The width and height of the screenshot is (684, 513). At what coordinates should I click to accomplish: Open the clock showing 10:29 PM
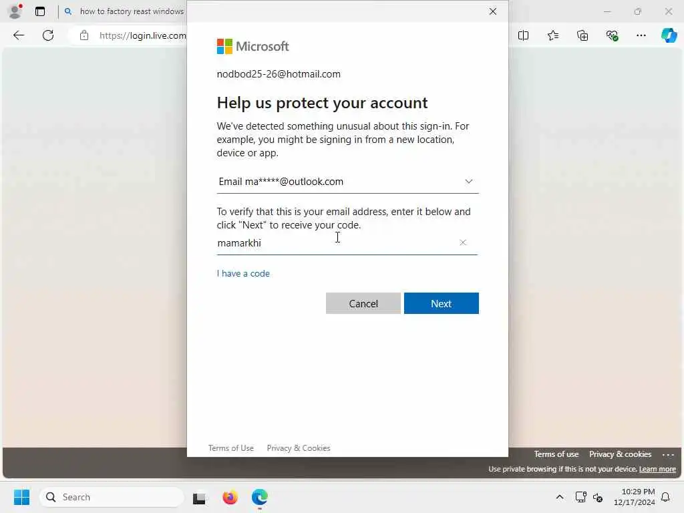click(635, 497)
